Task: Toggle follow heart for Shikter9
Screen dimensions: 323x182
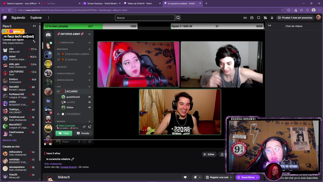Action: click(x=185, y=177)
